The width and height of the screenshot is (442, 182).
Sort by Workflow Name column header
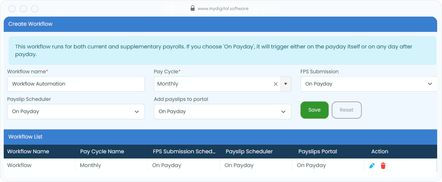(x=28, y=151)
